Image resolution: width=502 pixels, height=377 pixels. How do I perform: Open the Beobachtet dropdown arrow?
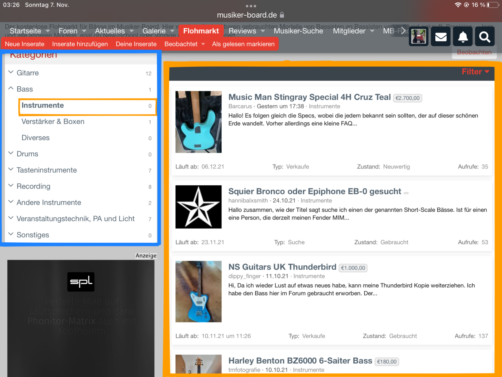tap(203, 44)
